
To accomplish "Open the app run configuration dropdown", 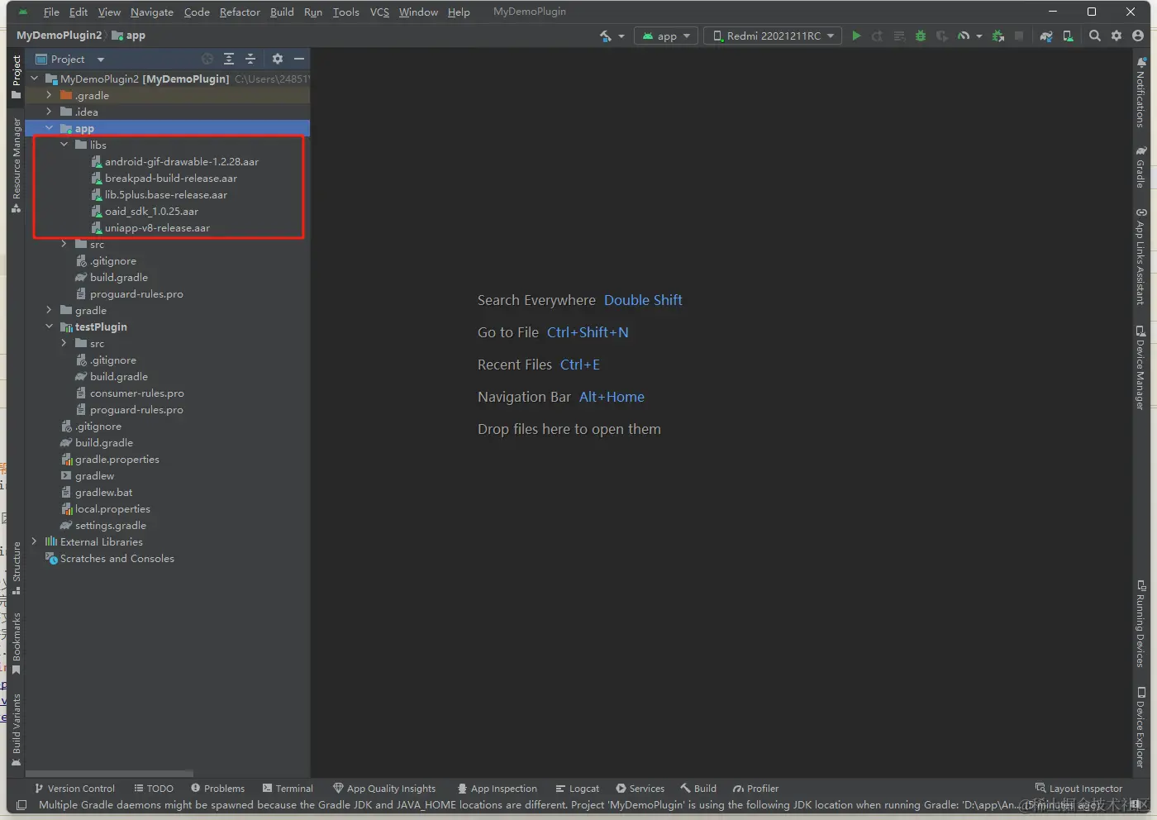I will (x=666, y=36).
